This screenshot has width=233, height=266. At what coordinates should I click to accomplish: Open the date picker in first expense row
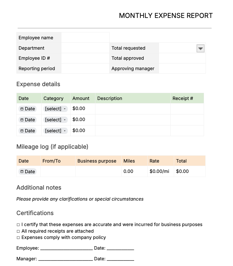28,108
